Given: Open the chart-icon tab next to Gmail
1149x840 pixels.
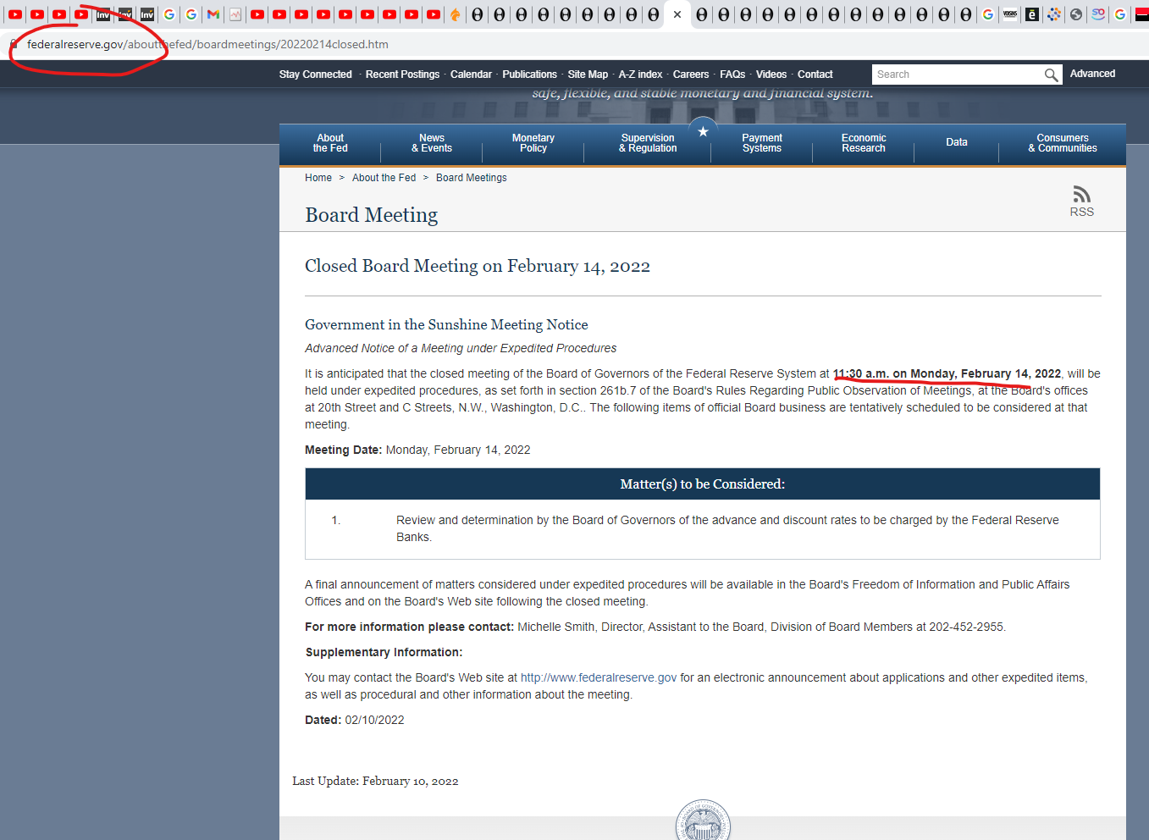Looking at the screenshot, I should pyautogui.click(x=235, y=14).
